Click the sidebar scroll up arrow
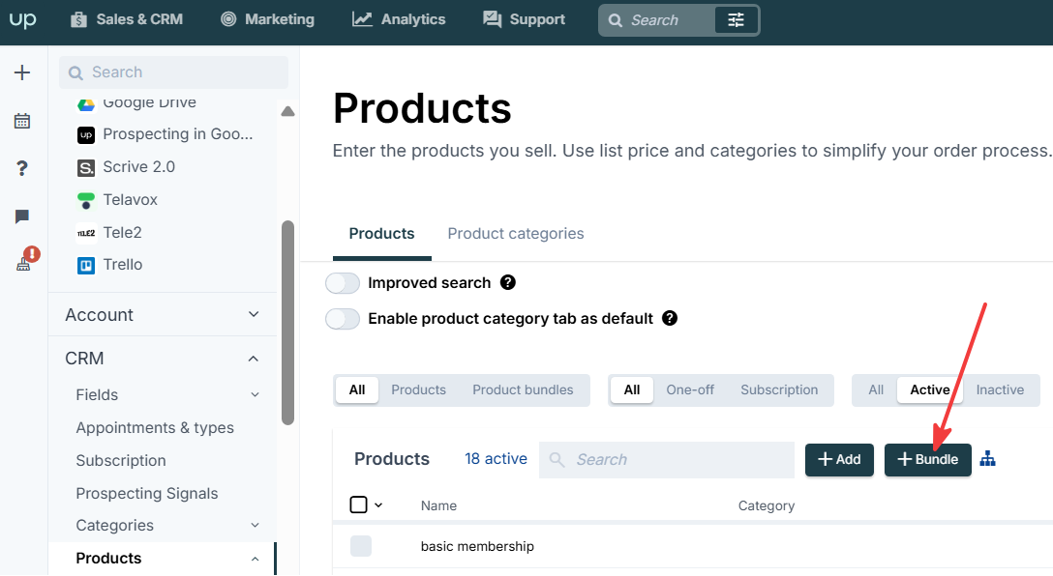1053x576 pixels. point(288,111)
